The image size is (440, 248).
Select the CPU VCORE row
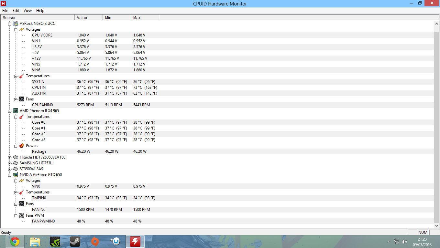point(217,35)
